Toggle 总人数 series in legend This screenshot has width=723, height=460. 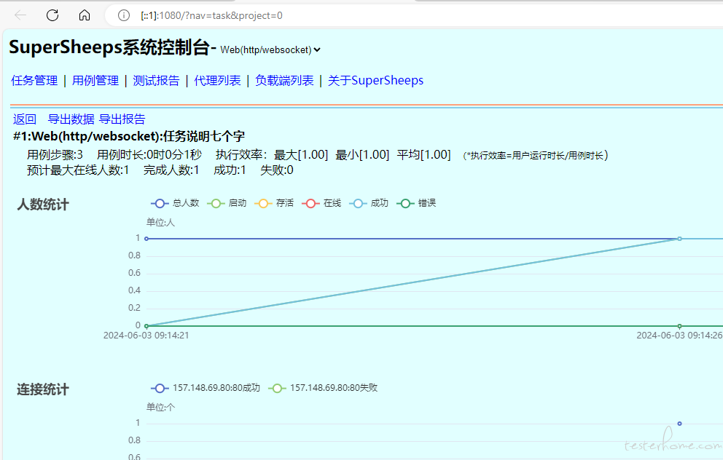pyautogui.click(x=175, y=203)
